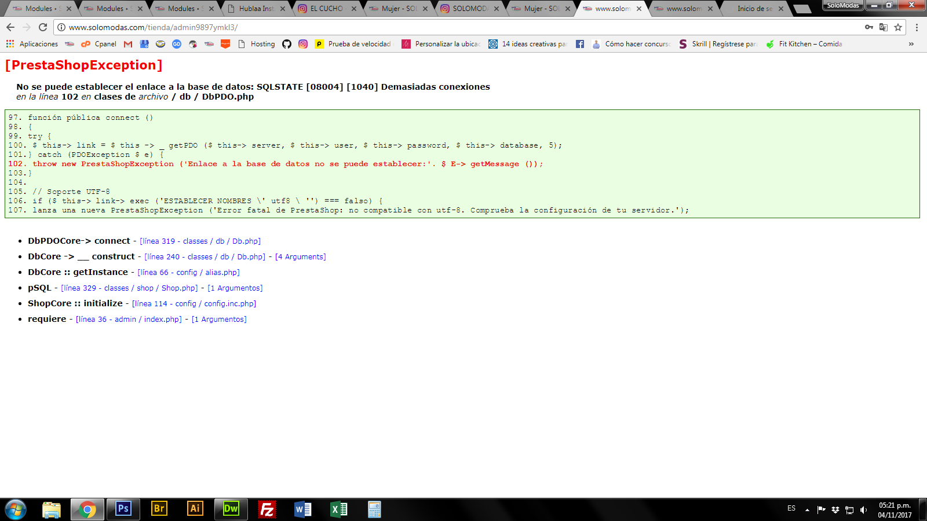Viewport: 927px width, 521px height.
Task: Expand the bookmarks bar overflow chevron
Action: tap(911, 44)
